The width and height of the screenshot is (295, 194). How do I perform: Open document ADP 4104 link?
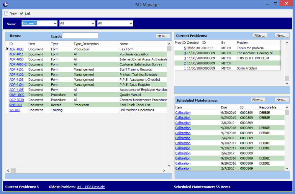tap(16, 85)
